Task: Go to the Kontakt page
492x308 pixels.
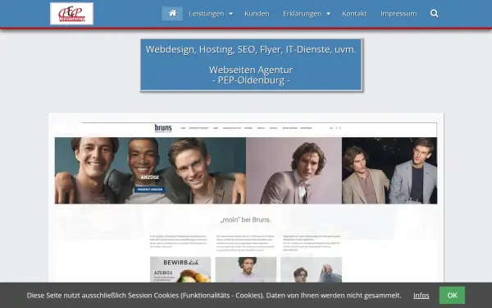Action: (x=354, y=14)
